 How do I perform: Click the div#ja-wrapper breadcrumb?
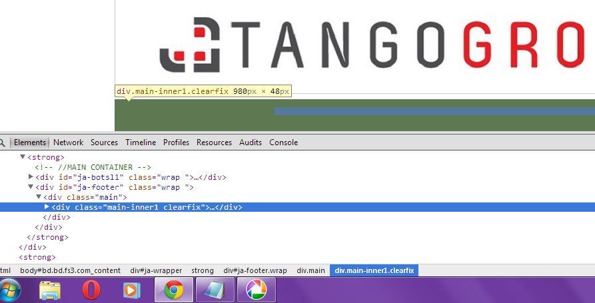[x=156, y=271]
